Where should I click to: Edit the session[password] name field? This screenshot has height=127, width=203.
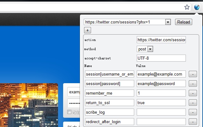point(109,84)
